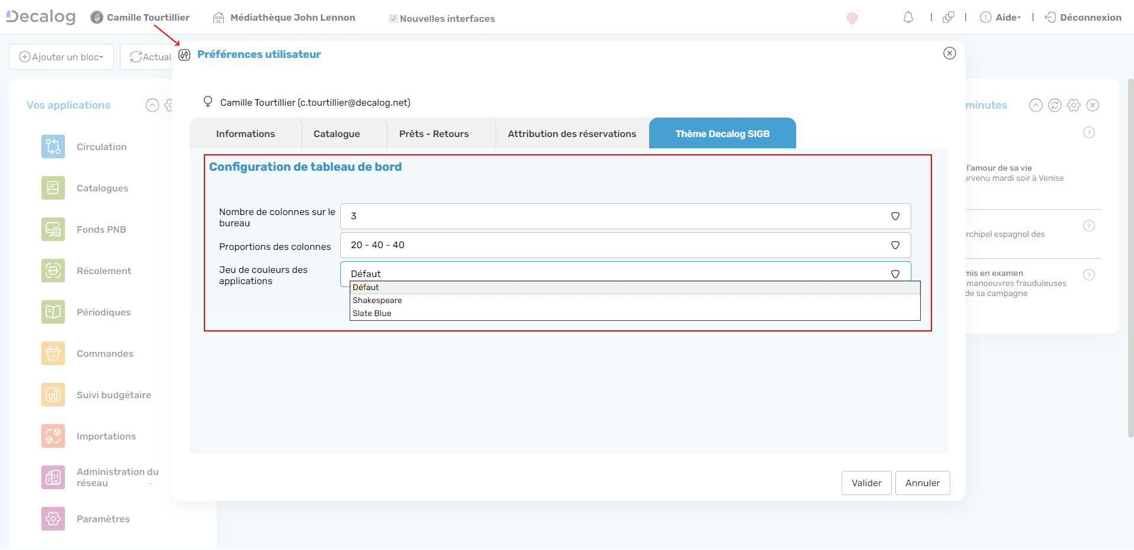Viewport: 1134px width, 550px height.
Task: Open the Commandes basket icon
Action: point(53,353)
